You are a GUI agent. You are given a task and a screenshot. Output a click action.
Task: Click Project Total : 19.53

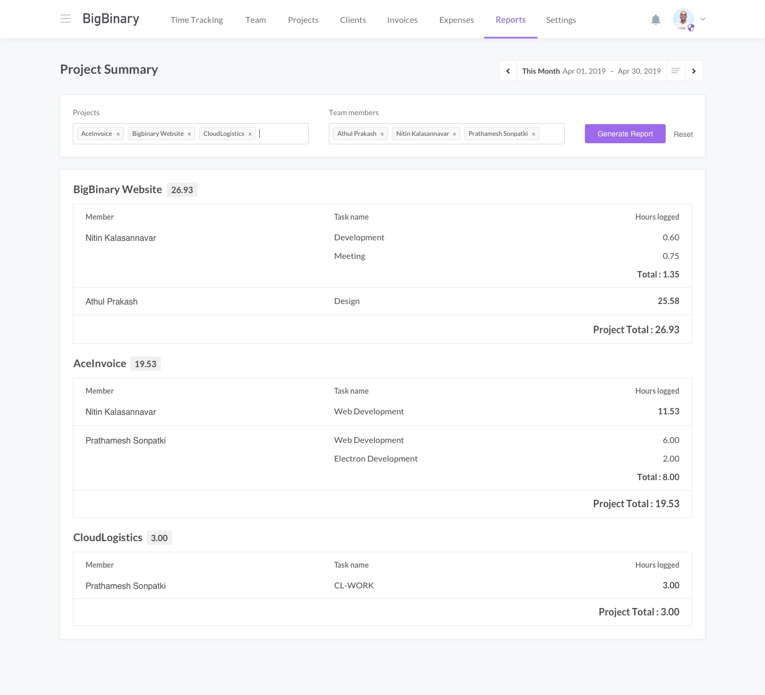[x=636, y=504]
